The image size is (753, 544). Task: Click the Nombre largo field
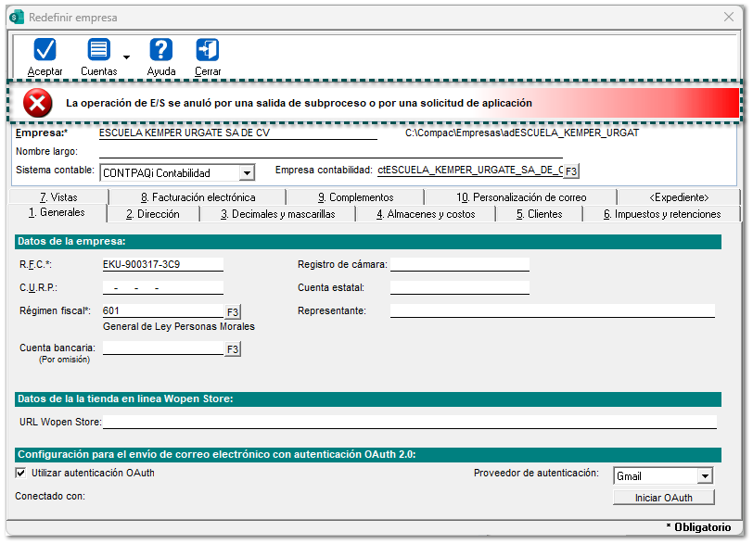[330, 152]
